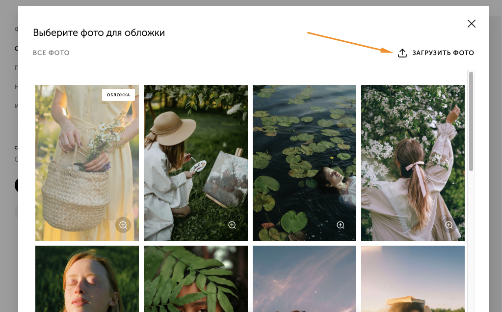Image resolution: width=502 pixels, height=312 pixels.
Task: Zoom into the basket with flowers photo
Action: 123,225
